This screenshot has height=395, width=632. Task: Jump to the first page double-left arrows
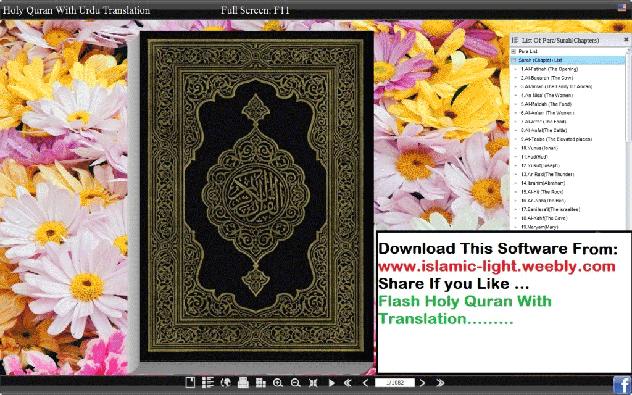click(x=347, y=383)
